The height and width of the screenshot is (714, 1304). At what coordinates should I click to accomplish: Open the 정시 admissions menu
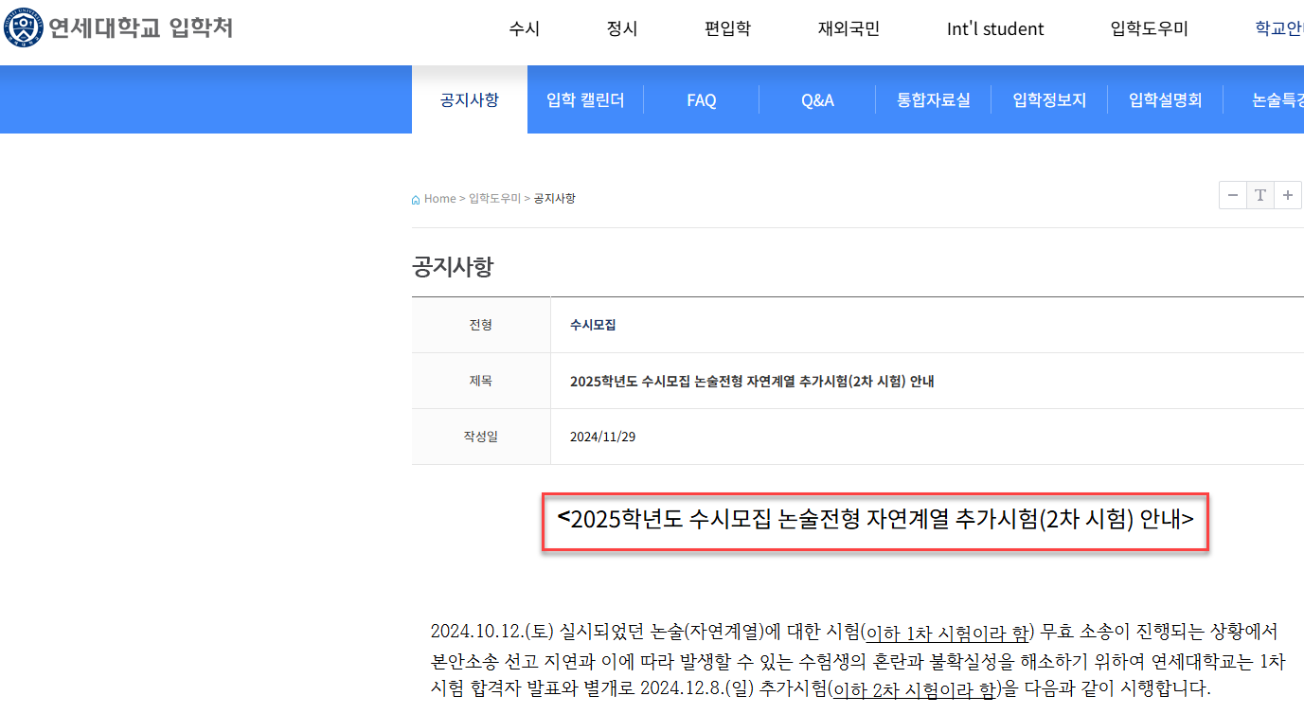[x=621, y=28]
